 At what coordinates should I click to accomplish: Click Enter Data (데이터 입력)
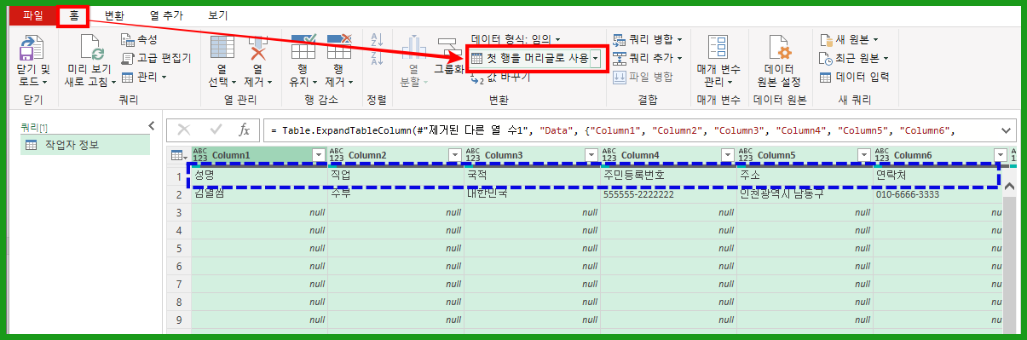(854, 77)
